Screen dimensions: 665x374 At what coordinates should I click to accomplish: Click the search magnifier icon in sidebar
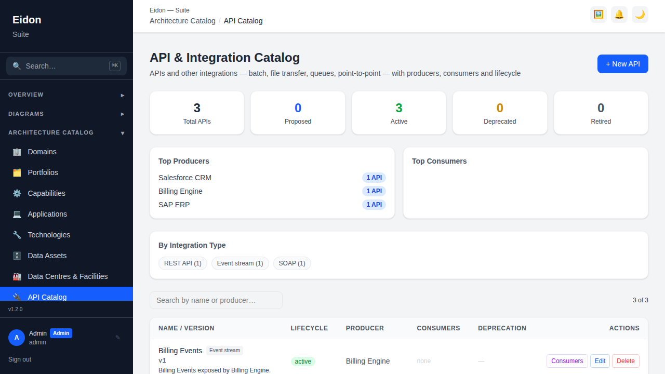point(17,66)
